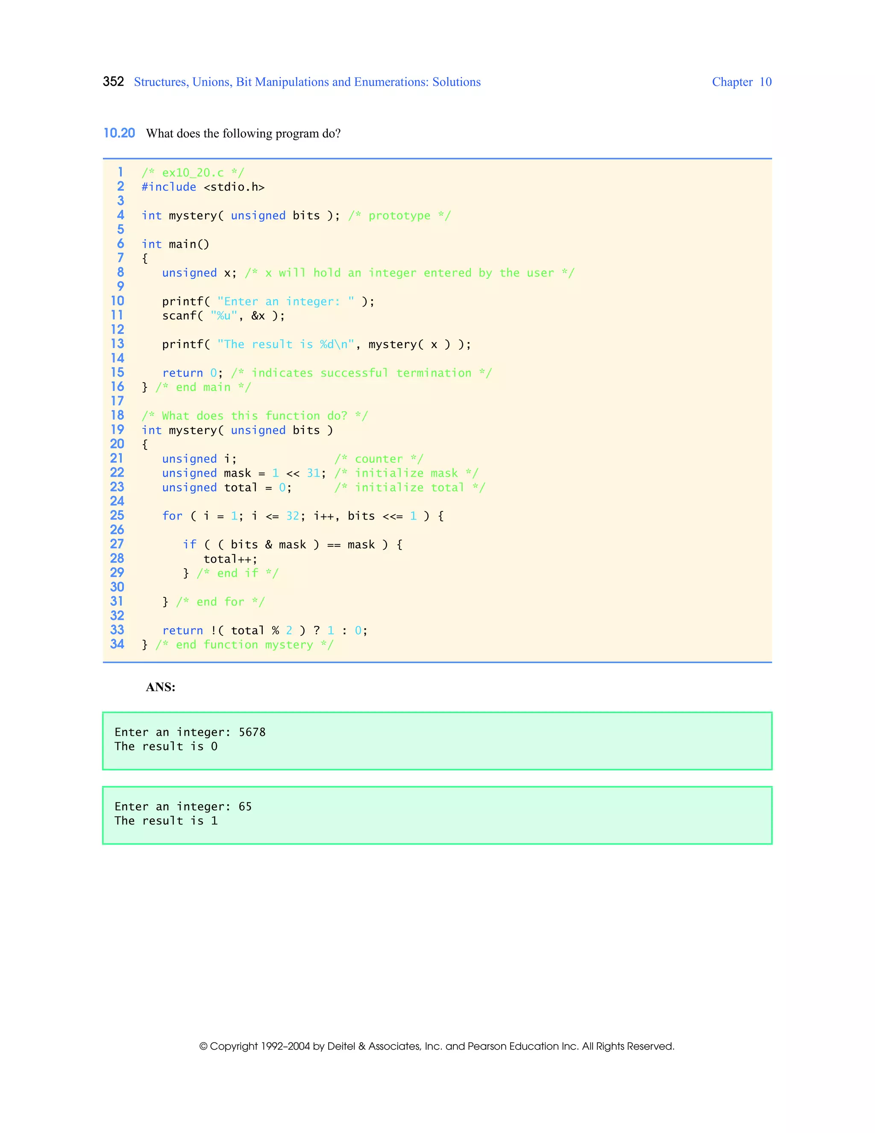Click line number 6 beside int main

[120, 244]
